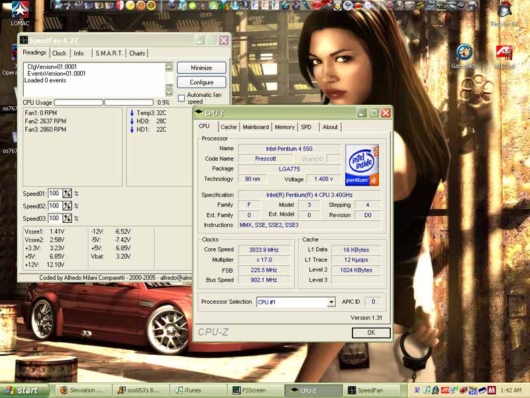Click the SpeedFan title bar icon
This screenshot has height=398, width=530.
pyautogui.click(x=24, y=40)
